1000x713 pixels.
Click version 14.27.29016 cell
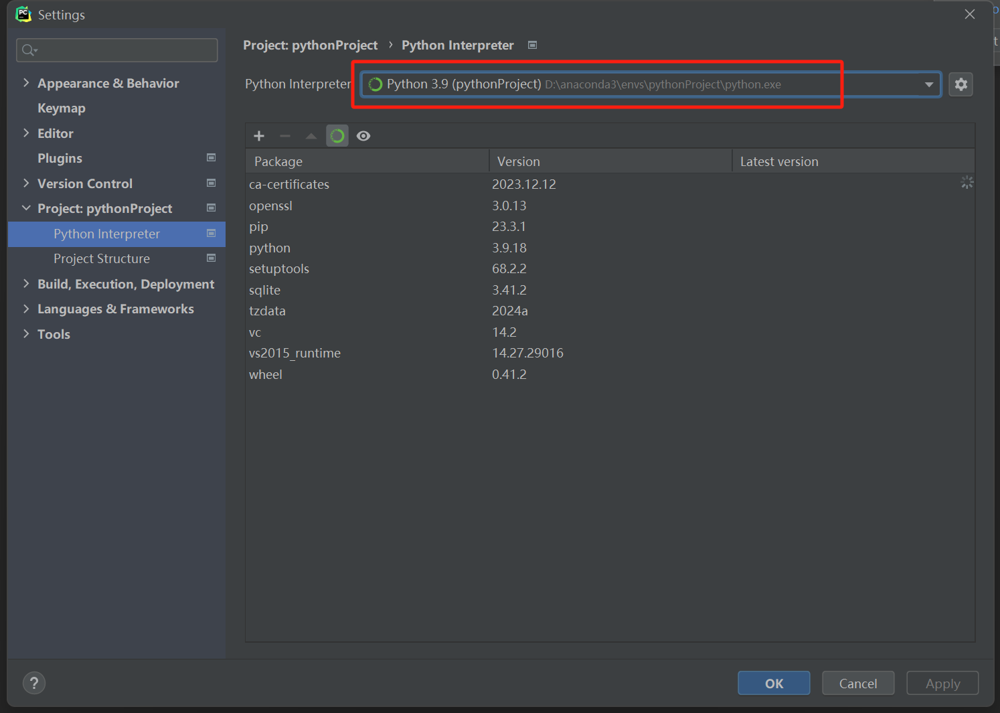[527, 353]
